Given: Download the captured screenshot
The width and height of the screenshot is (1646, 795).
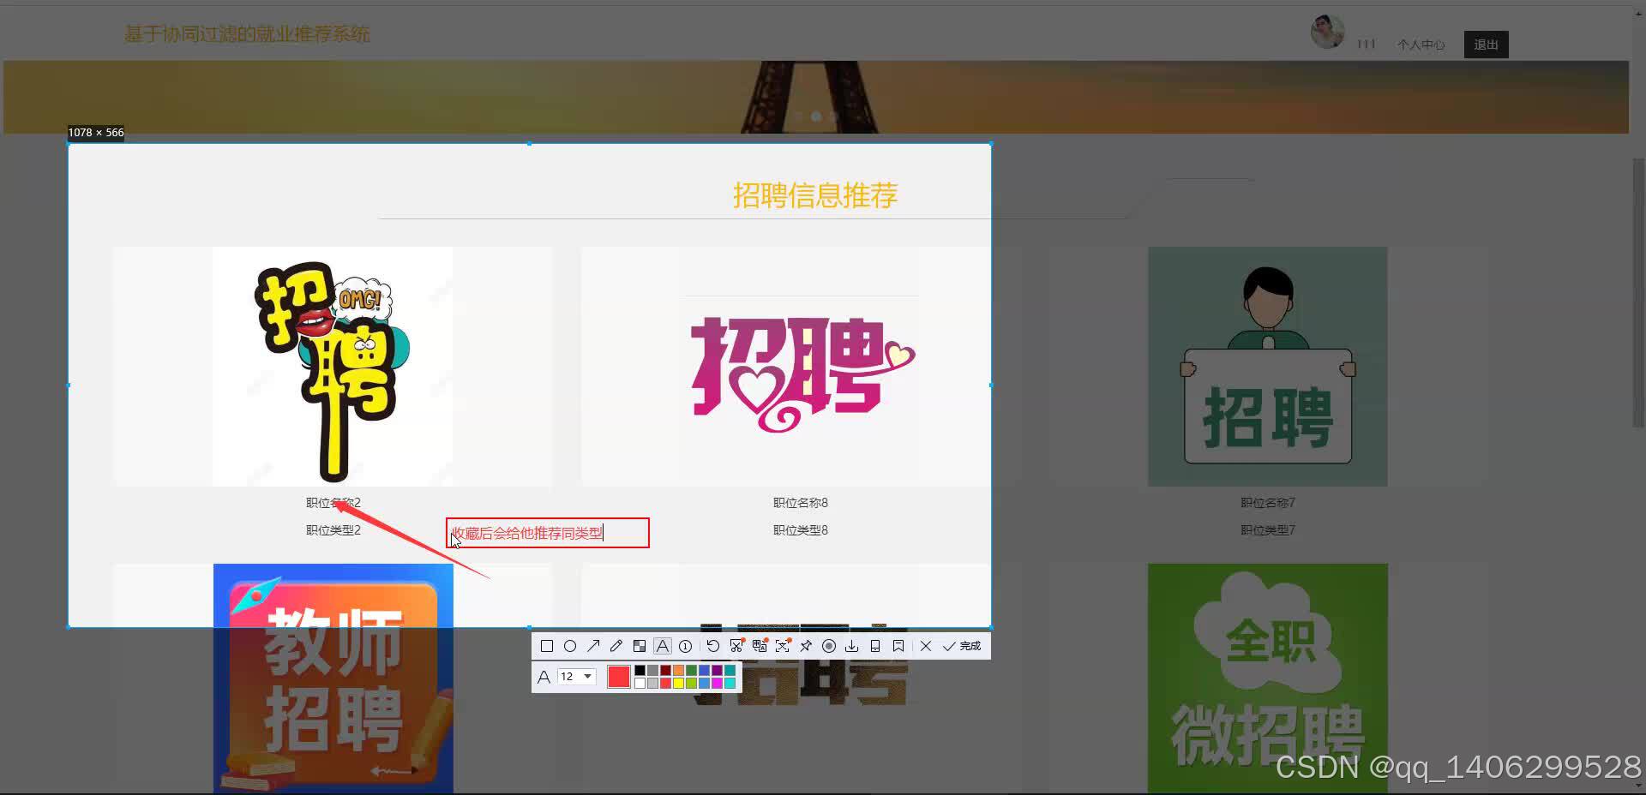Looking at the screenshot, I should click(851, 646).
